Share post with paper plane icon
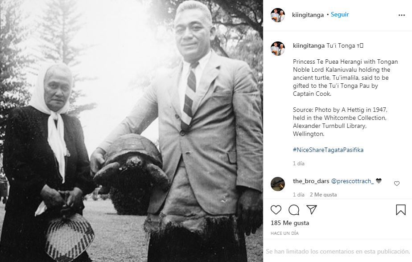412x262 pixels. (312, 209)
